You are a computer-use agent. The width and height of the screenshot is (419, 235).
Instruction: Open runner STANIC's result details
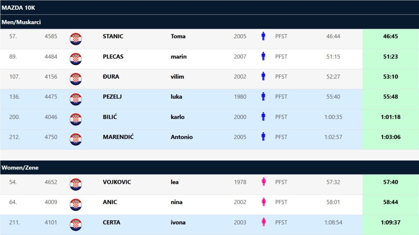pos(113,36)
